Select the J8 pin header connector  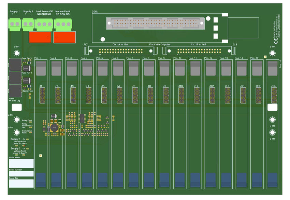[x=150, y=95]
